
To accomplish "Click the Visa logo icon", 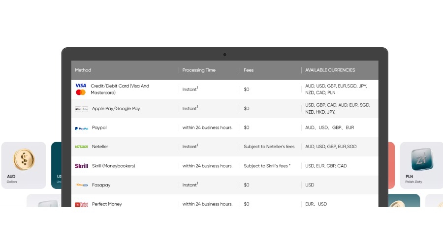I will pos(81,86).
